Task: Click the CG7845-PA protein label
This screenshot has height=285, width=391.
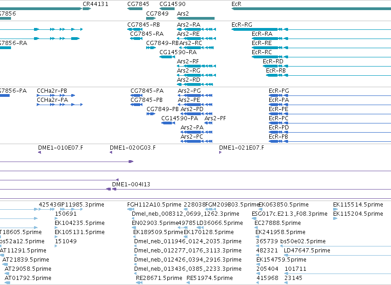Action: point(147,91)
